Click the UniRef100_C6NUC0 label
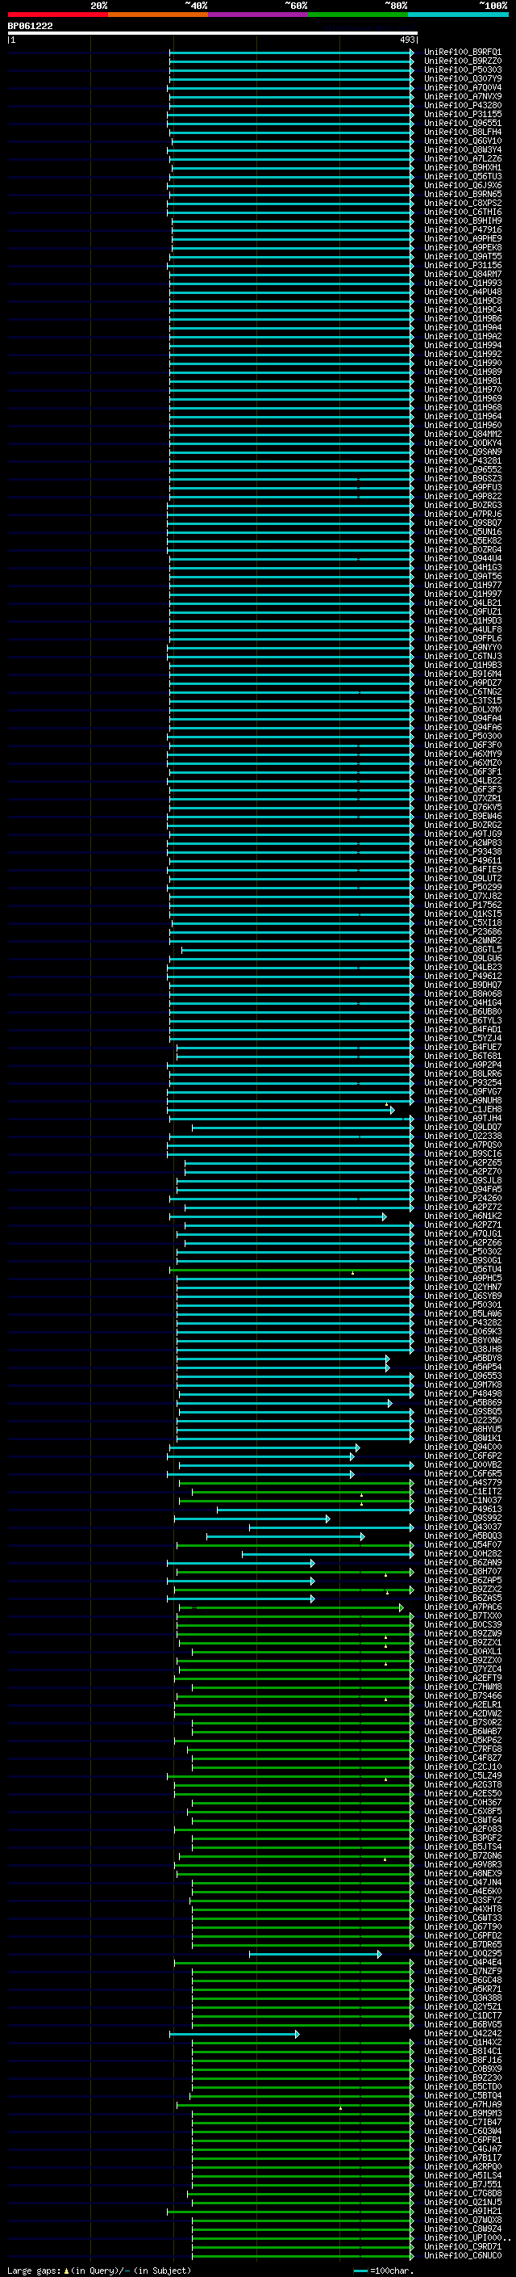 point(462,2255)
